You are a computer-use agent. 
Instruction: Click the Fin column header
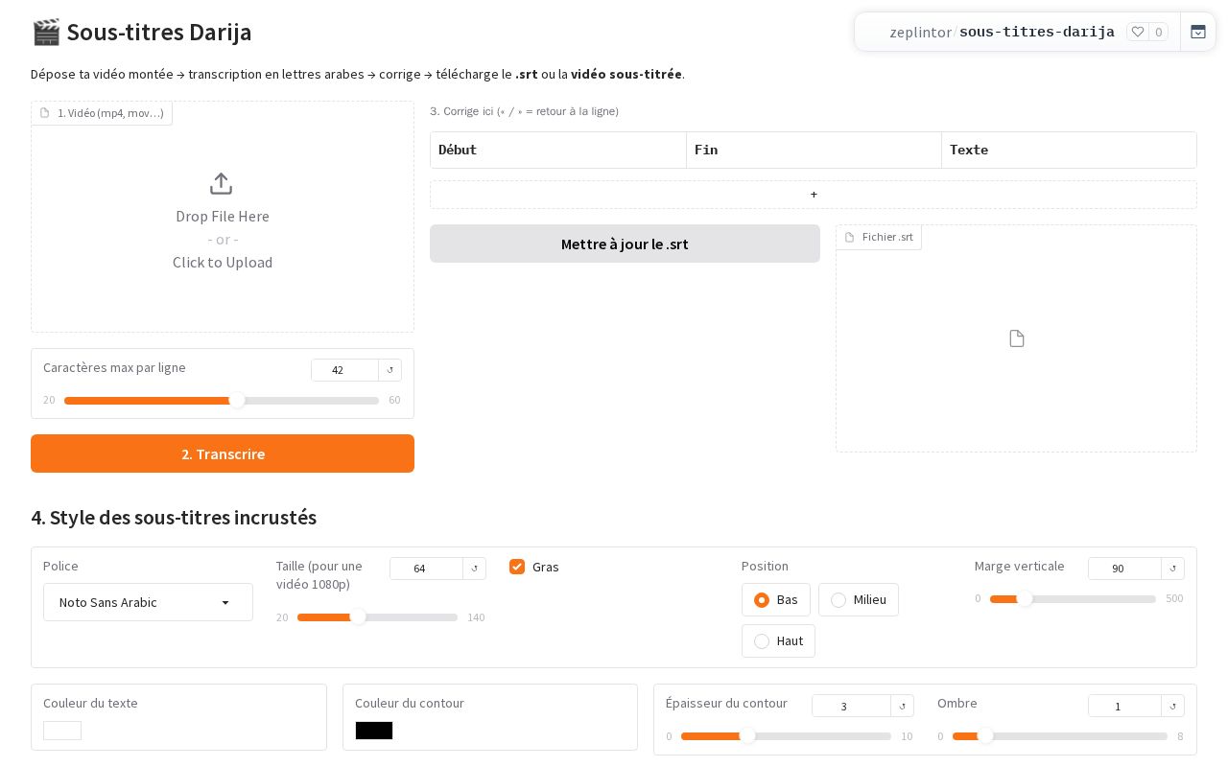[814, 150]
